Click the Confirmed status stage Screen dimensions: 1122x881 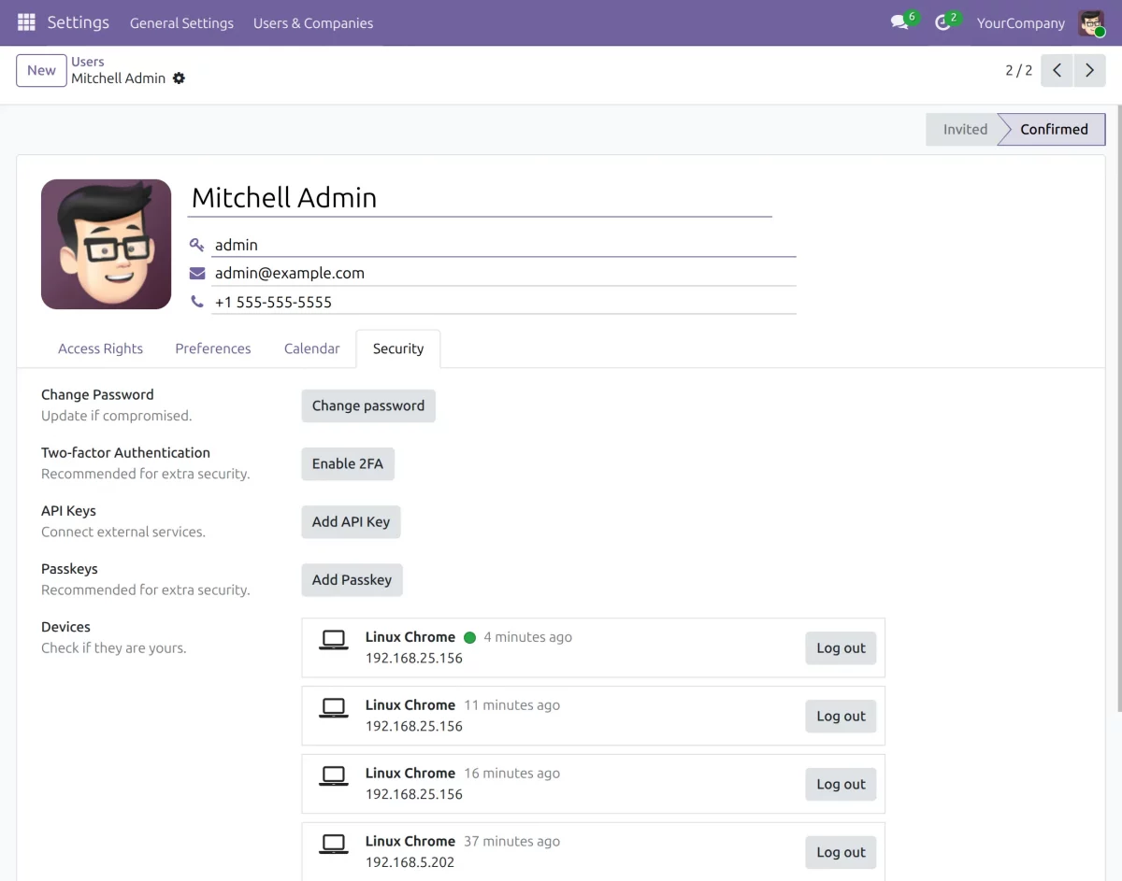click(1053, 129)
